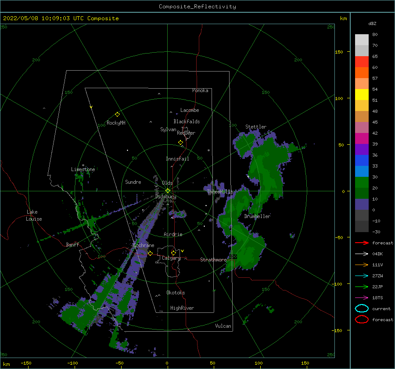Select the green 22JP arrow icon
Image resolution: width=395 pixels, height=369 pixels.
(x=362, y=287)
